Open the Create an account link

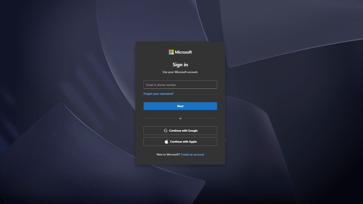tap(192, 154)
